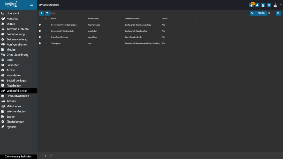Open the user avatar profile
Screen dimensions: 283x159
point(276,5)
